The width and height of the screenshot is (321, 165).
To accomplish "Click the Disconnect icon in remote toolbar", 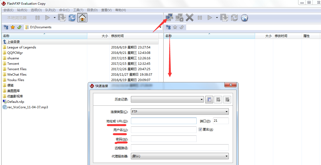I will [179, 18].
